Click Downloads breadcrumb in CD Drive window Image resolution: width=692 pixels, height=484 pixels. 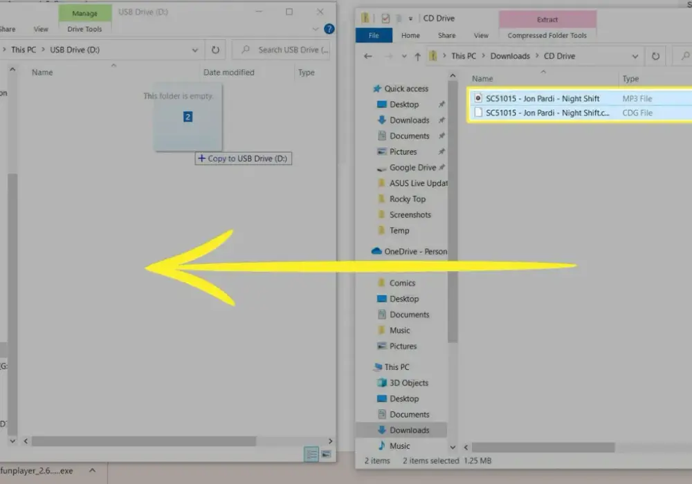tap(510, 56)
